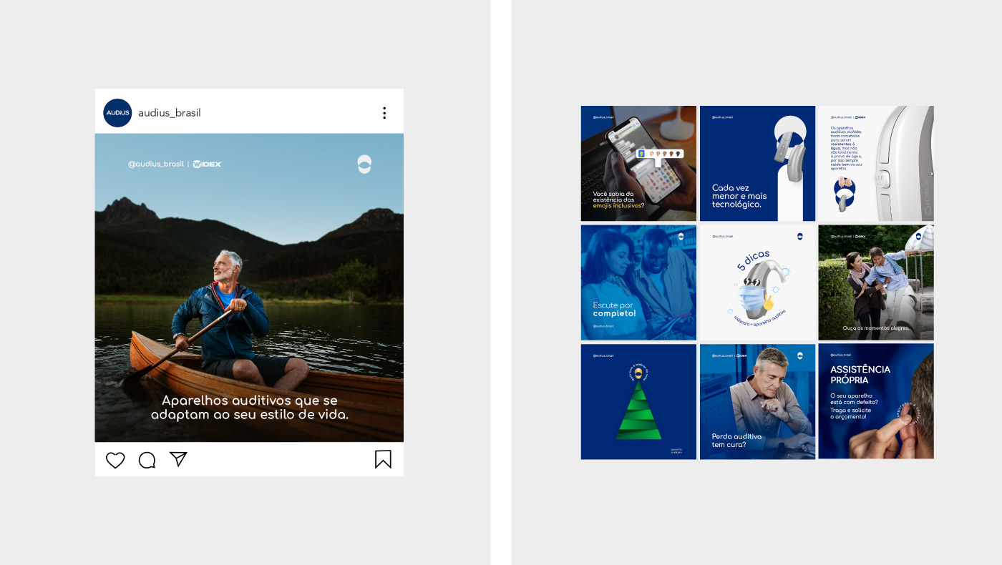This screenshot has height=565, width=1002.
Task: Open the Widex water resistance post
Action: click(876, 163)
